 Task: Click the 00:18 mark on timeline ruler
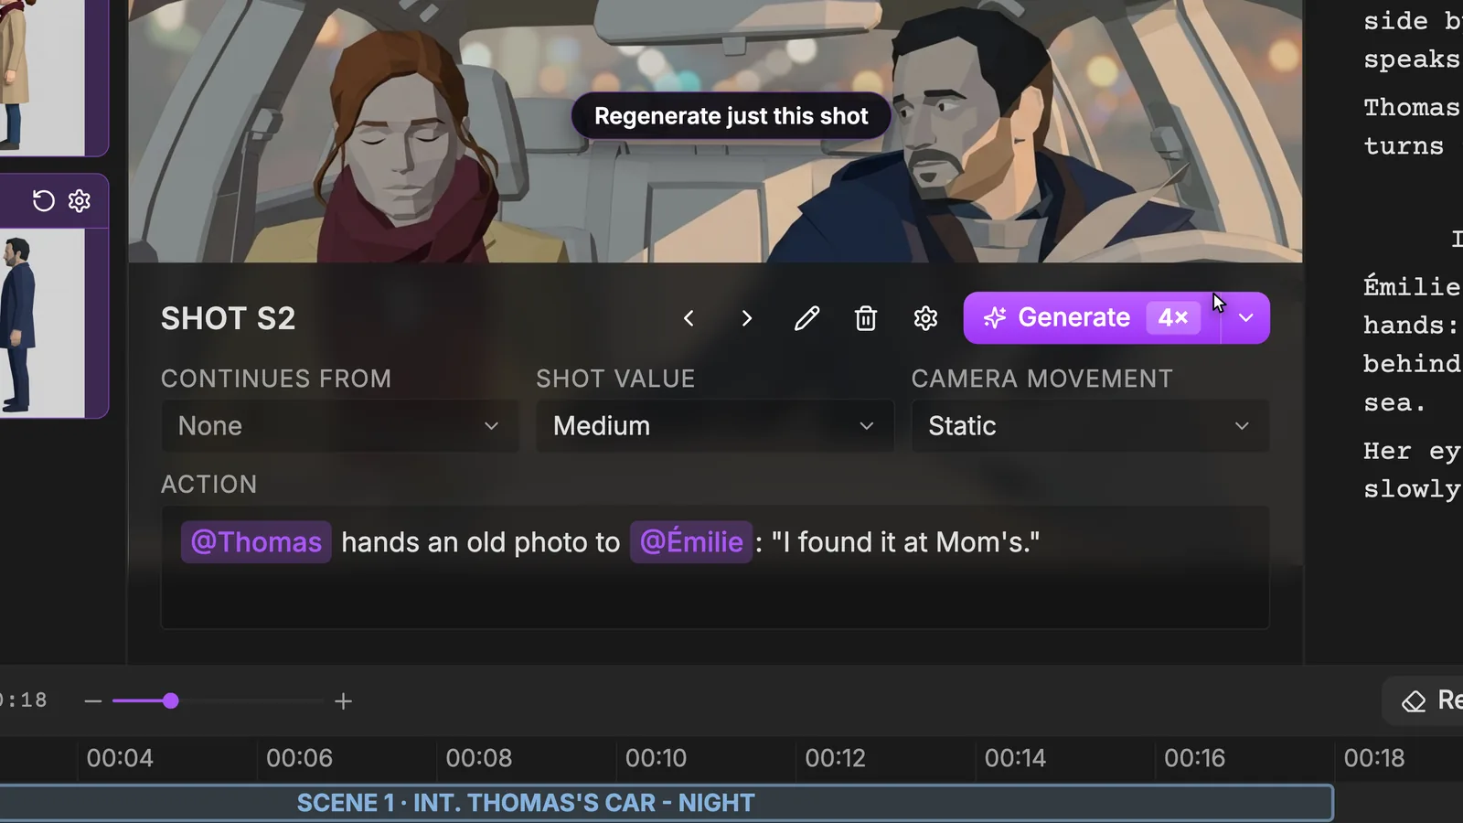click(x=1373, y=758)
